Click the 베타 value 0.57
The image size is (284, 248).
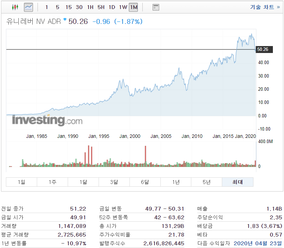276,234
